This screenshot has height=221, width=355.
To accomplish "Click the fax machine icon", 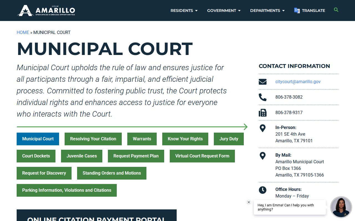I will [263, 113].
